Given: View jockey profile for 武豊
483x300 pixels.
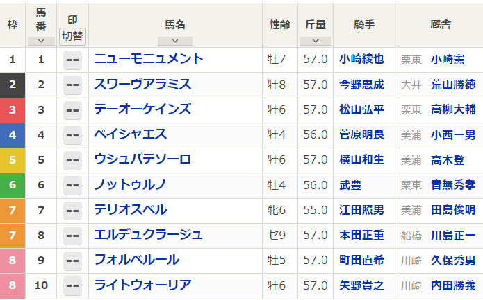Looking at the screenshot, I should tap(350, 185).
